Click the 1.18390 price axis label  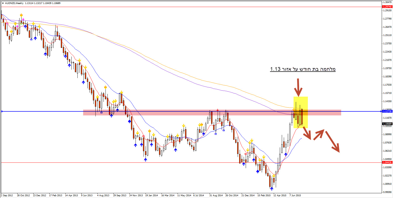tap(387, 76)
